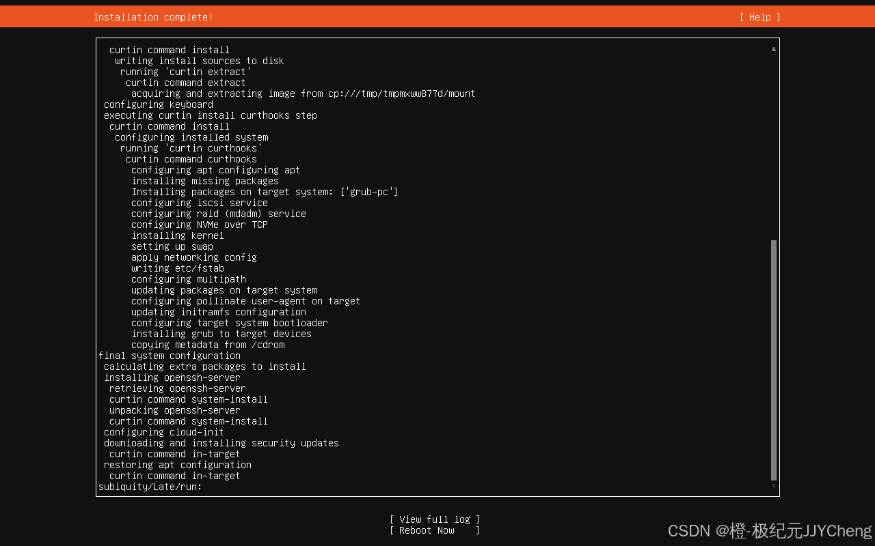Select the 'configuring keyboard' log line
This screenshot has height=546, width=875.
(x=159, y=104)
